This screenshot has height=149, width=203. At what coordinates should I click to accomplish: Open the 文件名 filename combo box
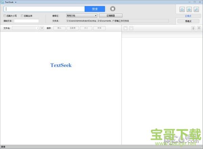(25, 28)
